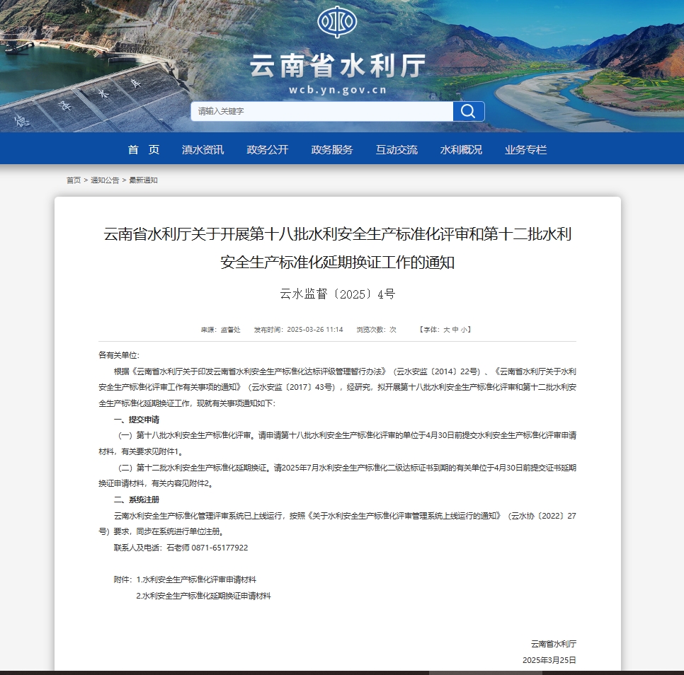
Task: Open attachment 1.水利安全生产标准化评审申请材料
Action: pos(196,579)
